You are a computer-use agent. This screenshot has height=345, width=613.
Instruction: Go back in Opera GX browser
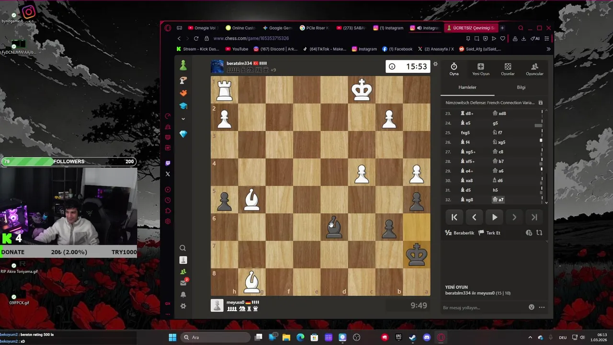point(179,38)
